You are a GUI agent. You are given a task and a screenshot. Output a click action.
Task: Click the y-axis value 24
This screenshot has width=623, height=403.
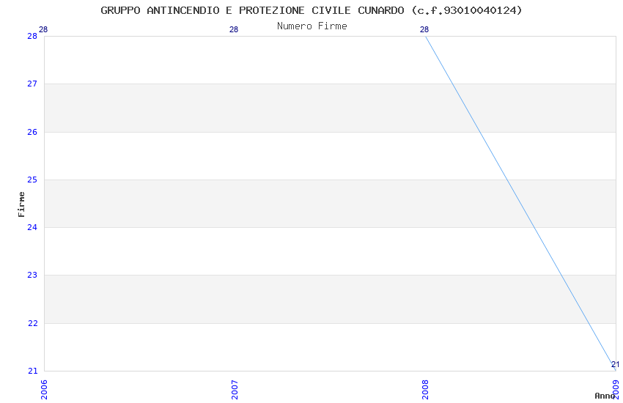point(32,227)
